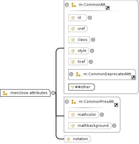Collapse the m:CommonPresAtt group
Viewport: 139px width, 144px height.
point(67,102)
